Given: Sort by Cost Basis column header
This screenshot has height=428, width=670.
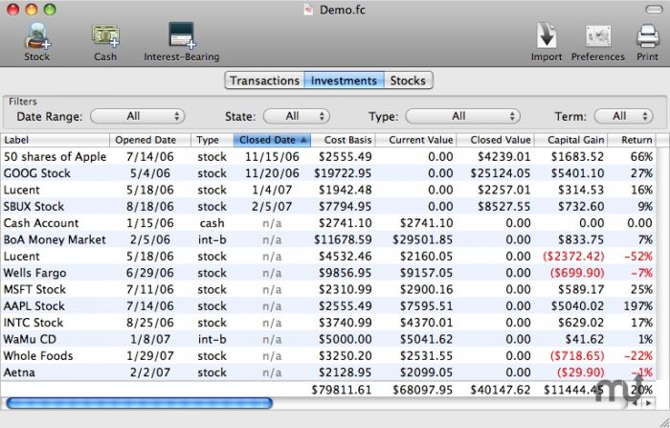Looking at the screenshot, I should 343,140.
